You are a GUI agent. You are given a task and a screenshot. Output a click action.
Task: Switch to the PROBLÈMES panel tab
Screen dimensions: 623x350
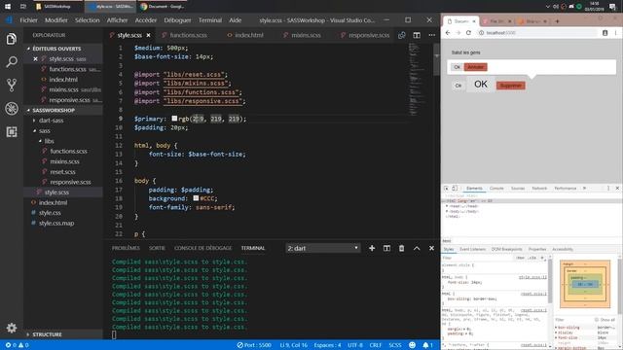click(x=126, y=248)
